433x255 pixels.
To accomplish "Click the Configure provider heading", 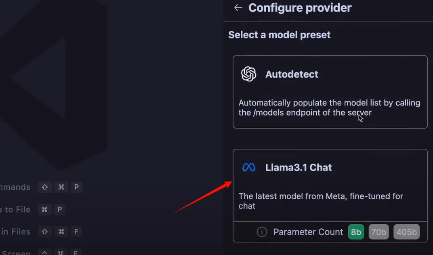I will 300,8.
